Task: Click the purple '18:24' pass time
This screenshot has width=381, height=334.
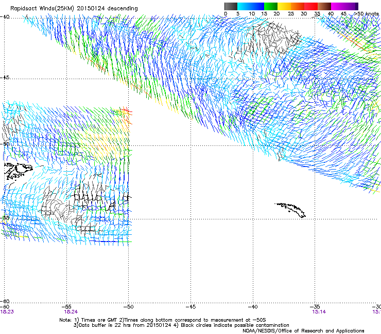Action: pyautogui.click(x=71, y=312)
